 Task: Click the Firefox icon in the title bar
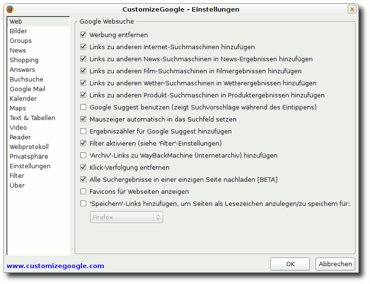point(10,9)
